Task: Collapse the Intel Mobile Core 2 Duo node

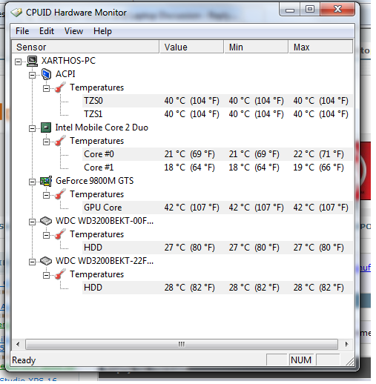Action: (x=32, y=128)
